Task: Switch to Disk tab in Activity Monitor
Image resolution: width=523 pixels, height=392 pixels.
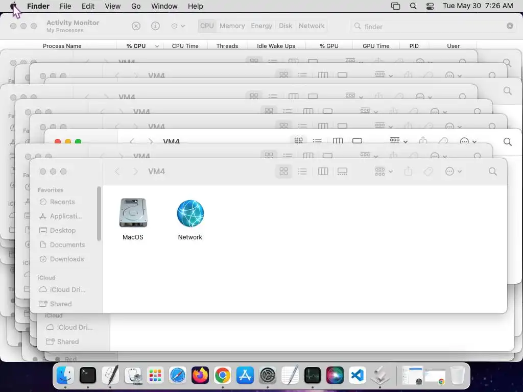Action: tap(286, 26)
